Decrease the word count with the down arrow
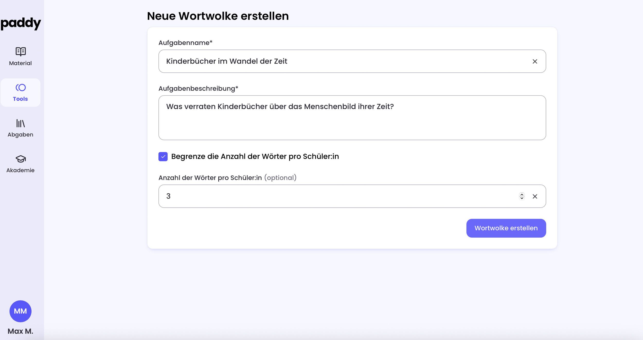 click(522, 198)
